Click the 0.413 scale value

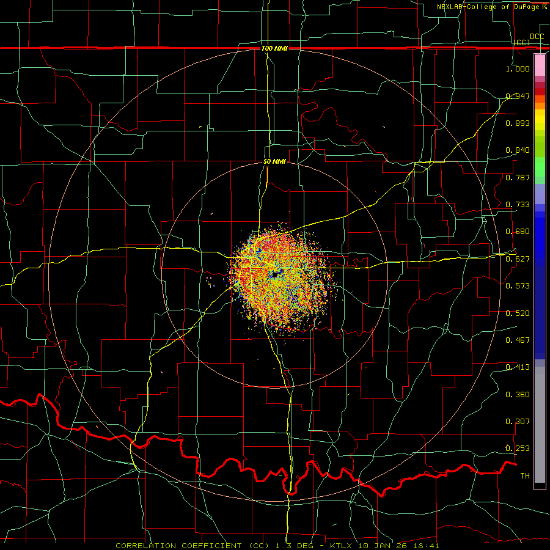coord(518,367)
